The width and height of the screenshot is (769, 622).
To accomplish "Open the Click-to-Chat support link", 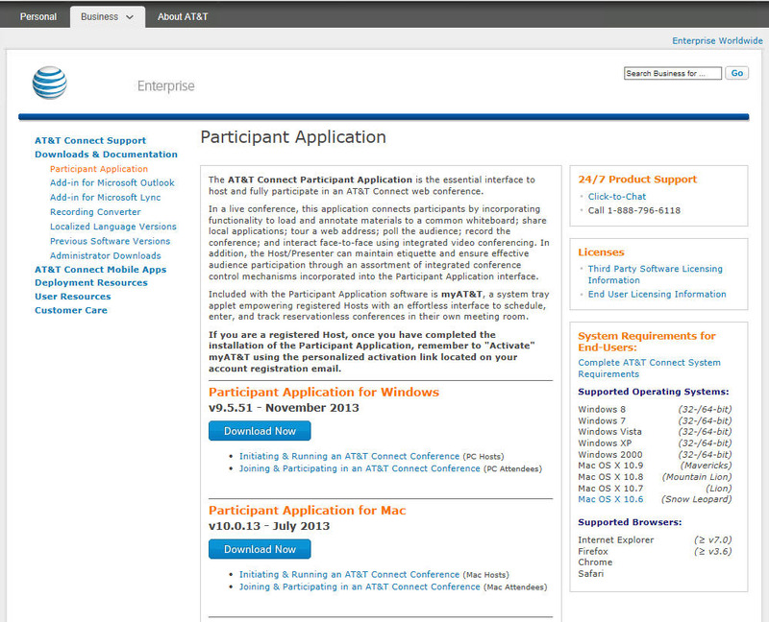I will 617,197.
